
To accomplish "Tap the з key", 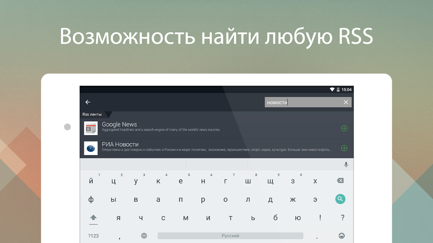I will click(x=293, y=181).
